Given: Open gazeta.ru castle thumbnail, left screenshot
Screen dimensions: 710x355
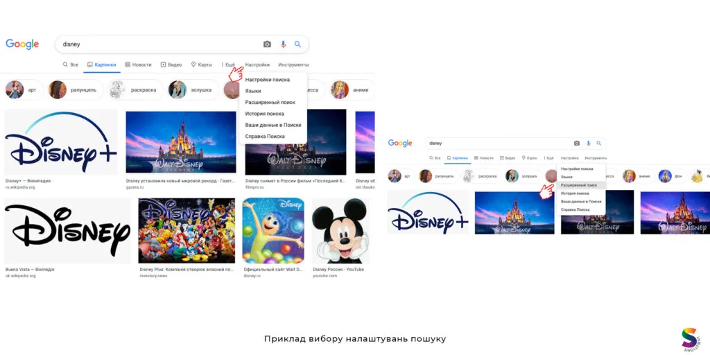Looking at the screenshot, I should pos(181,141).
